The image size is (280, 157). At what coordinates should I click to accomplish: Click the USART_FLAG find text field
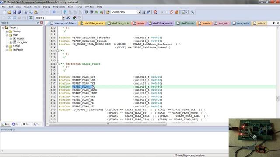pyautogui.click(x=124, y=12)
